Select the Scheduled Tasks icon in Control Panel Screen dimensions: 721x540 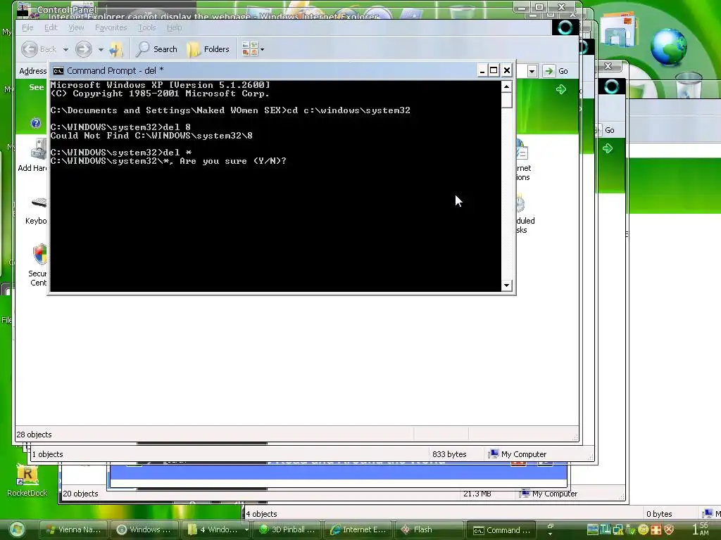[520, 203]
